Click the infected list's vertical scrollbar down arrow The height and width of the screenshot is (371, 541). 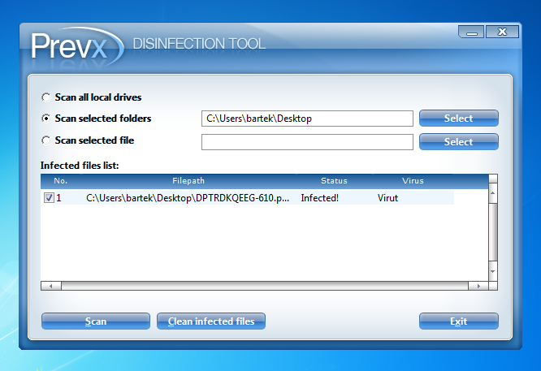click(x=491, y=274)
